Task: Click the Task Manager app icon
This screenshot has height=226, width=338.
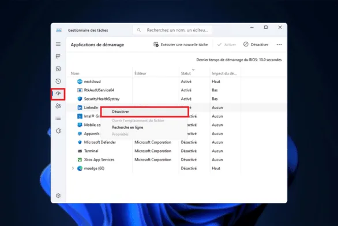Action: point(59,30)
